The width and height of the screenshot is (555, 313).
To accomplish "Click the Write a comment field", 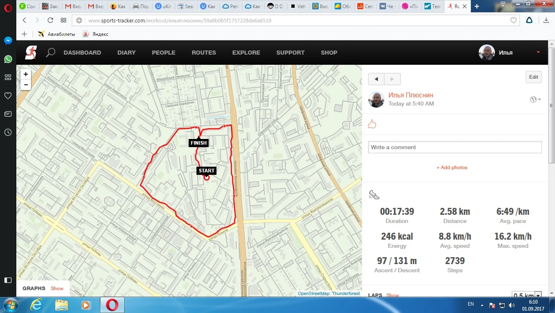I will pos(455,147).
